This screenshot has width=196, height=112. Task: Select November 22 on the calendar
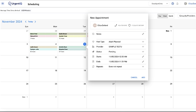point(171,71)
